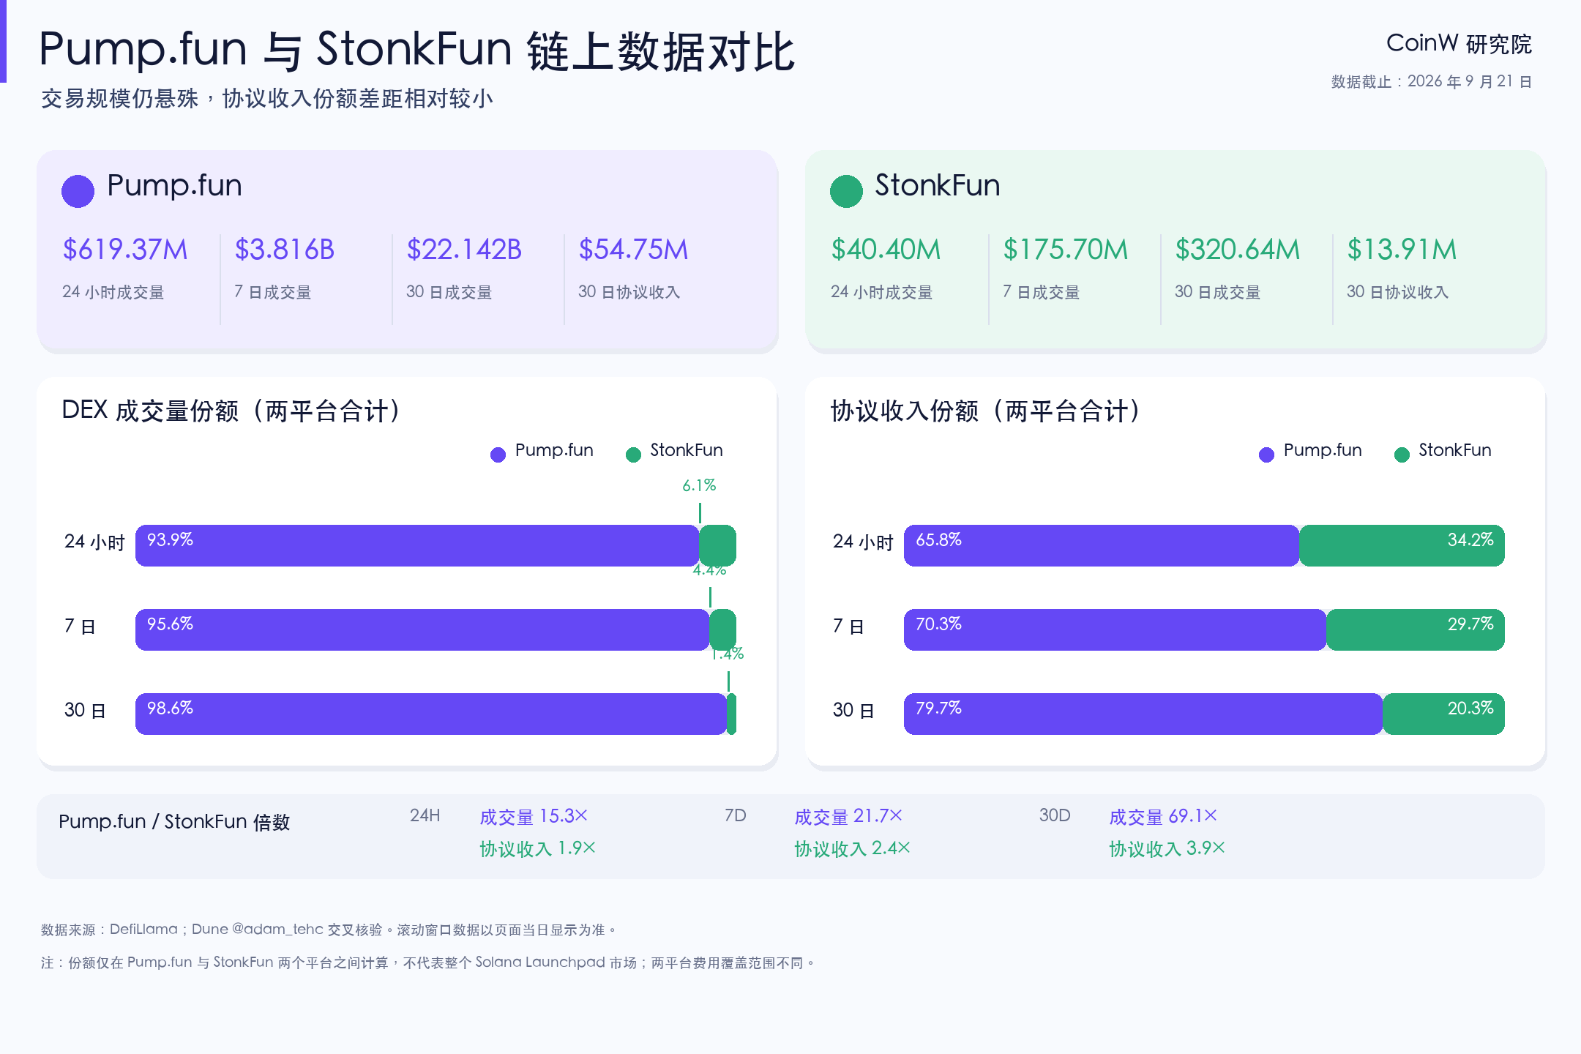Click the green dot beside the StonkFun card heading
The image size is (1581, 1054).
[x=846, y=192]
